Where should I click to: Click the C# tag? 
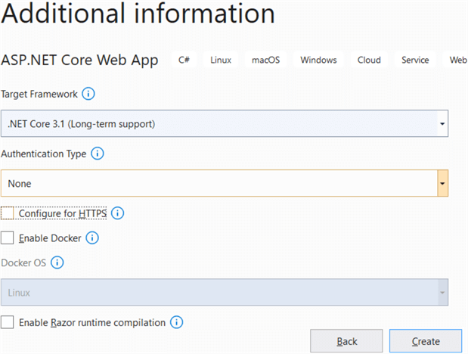point(184,60)
